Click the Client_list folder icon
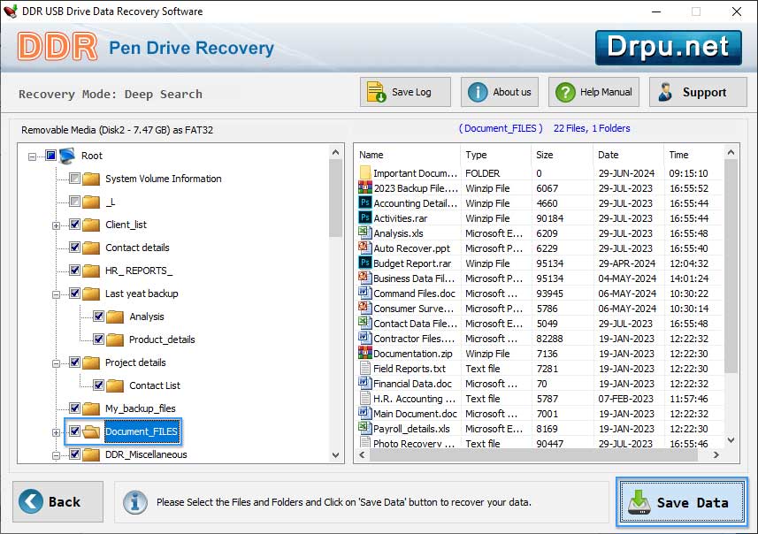 (x=91, y=225)
